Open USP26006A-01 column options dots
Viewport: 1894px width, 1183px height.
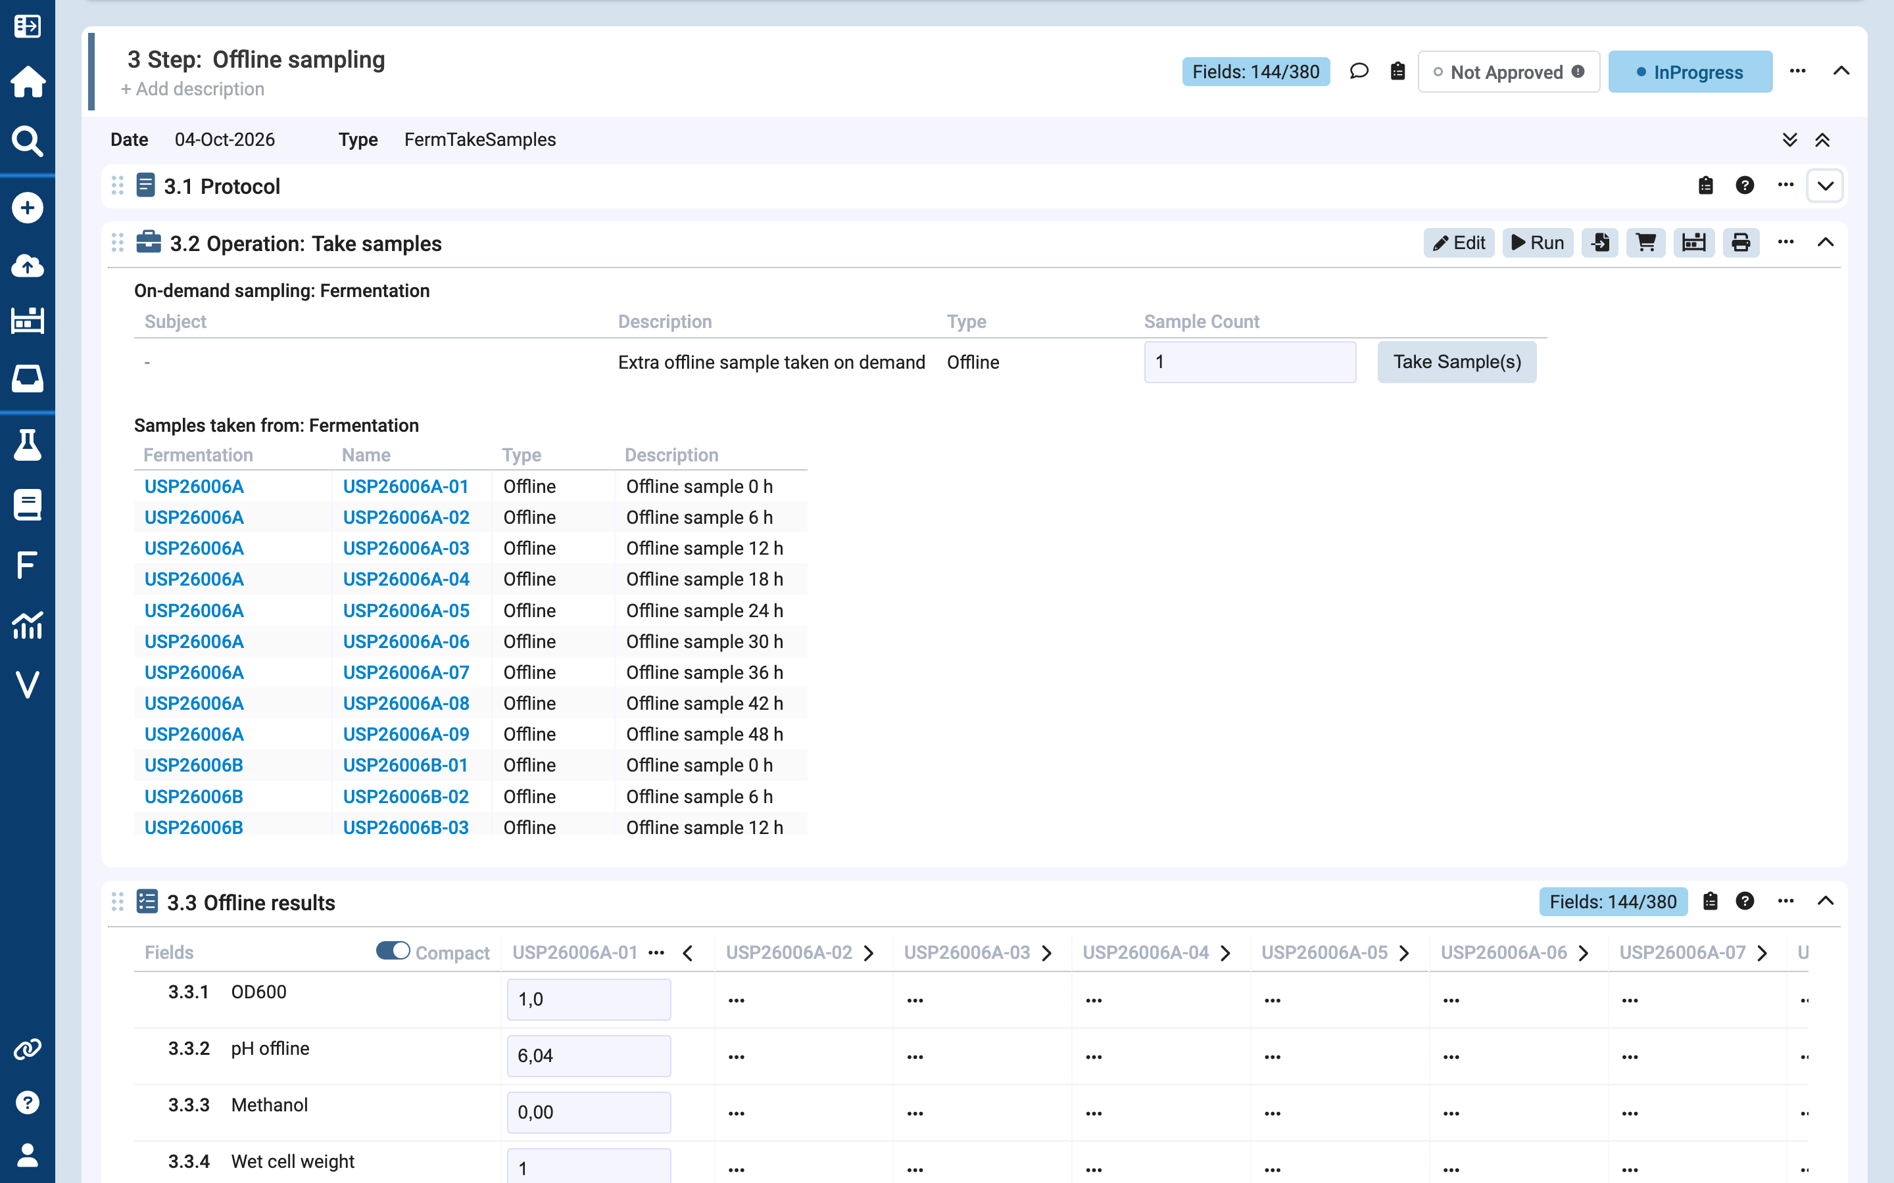(656, 952)
